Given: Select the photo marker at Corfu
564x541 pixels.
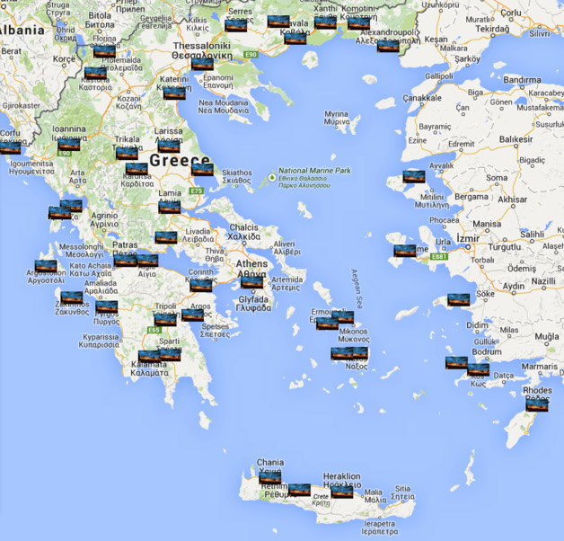Looking at the screenshot, I should tap(10, 148).
